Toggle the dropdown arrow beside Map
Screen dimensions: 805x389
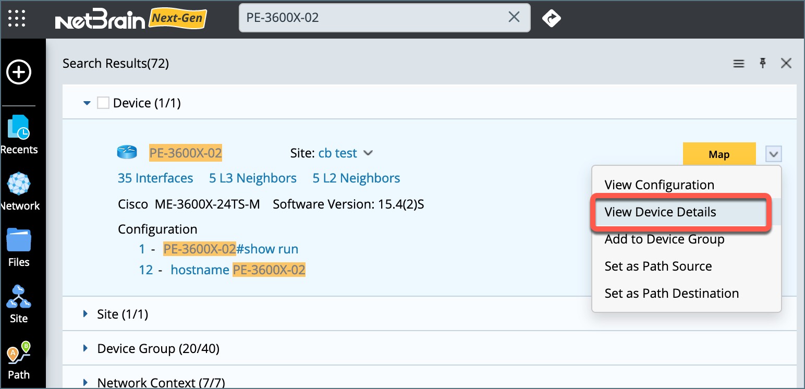pyautogui.click(x=774, y=154)
